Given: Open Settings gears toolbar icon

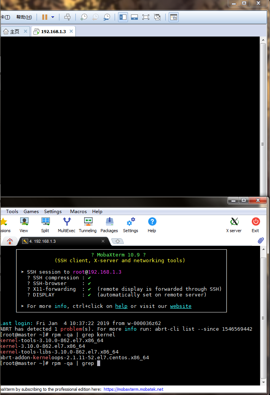Looking at the screenshot, I should pos(131,225).
